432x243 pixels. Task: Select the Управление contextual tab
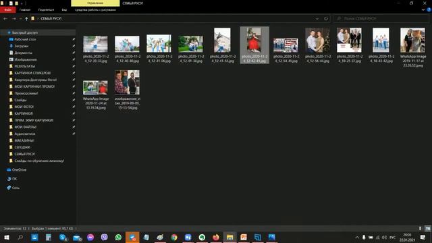click(95, 3)
